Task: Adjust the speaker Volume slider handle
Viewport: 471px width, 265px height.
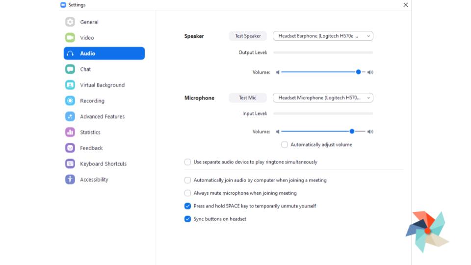Action: [358, 72]
